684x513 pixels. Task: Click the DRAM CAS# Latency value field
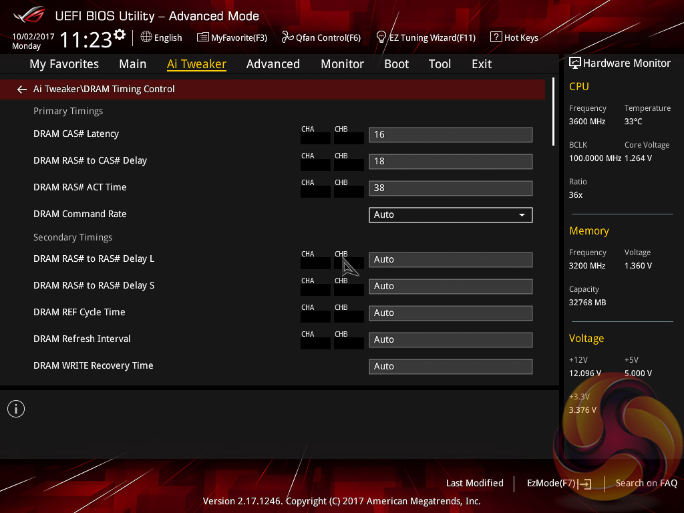click(x=451, y=135)
